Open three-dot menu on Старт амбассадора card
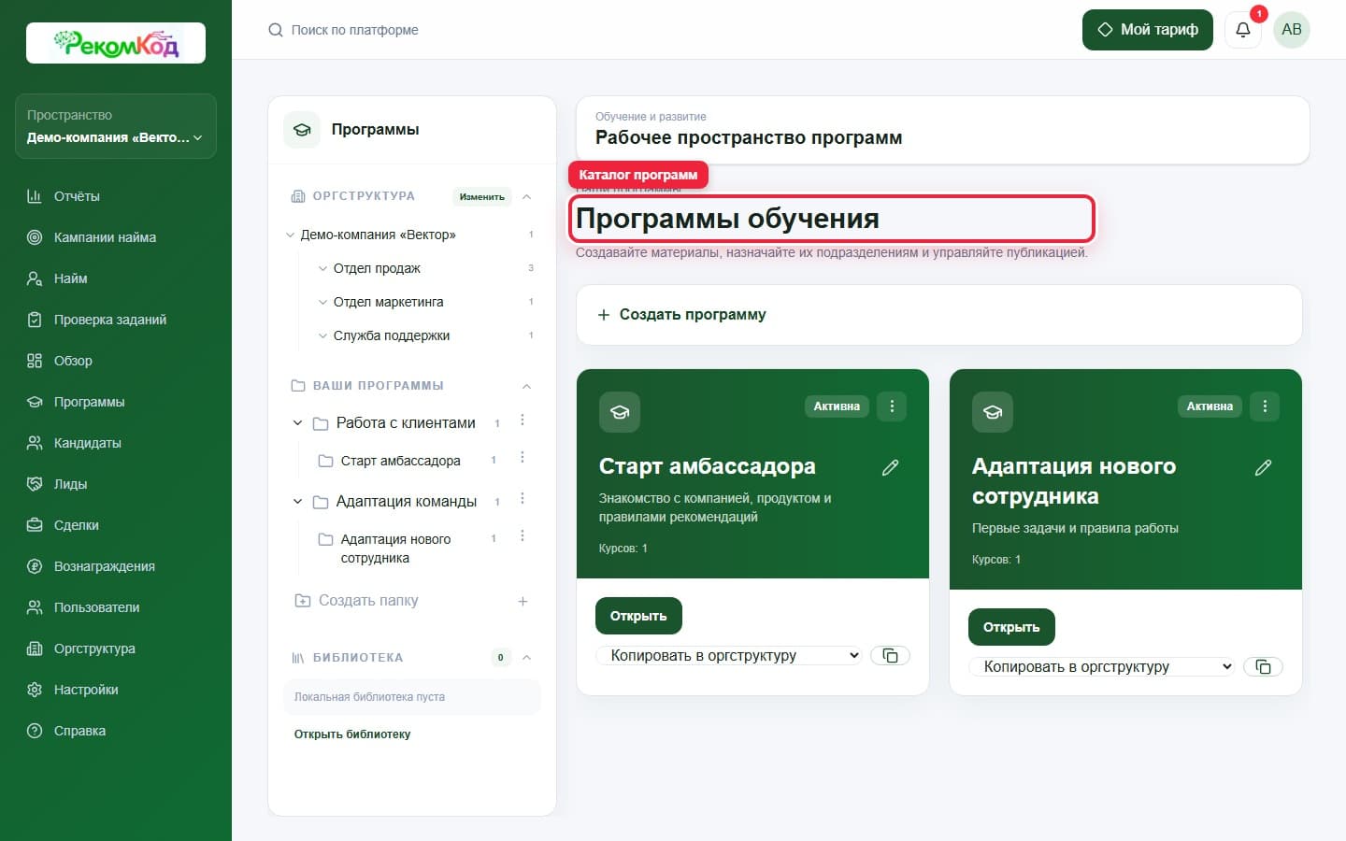 tap(892, 406)
